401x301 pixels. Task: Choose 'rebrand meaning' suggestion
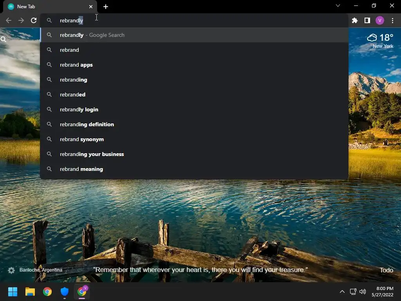[194, 169]
